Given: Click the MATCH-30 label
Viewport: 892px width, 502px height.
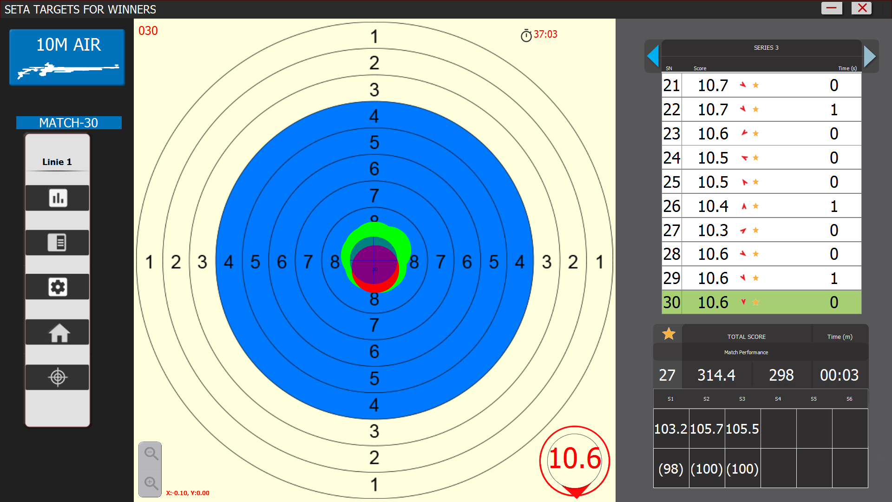Looking at the screenshot, I should tap(69, 123).
